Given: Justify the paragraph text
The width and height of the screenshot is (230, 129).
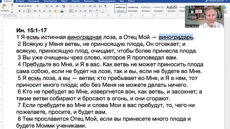Looking at the screenshot, I should click(x=85, y=11).
